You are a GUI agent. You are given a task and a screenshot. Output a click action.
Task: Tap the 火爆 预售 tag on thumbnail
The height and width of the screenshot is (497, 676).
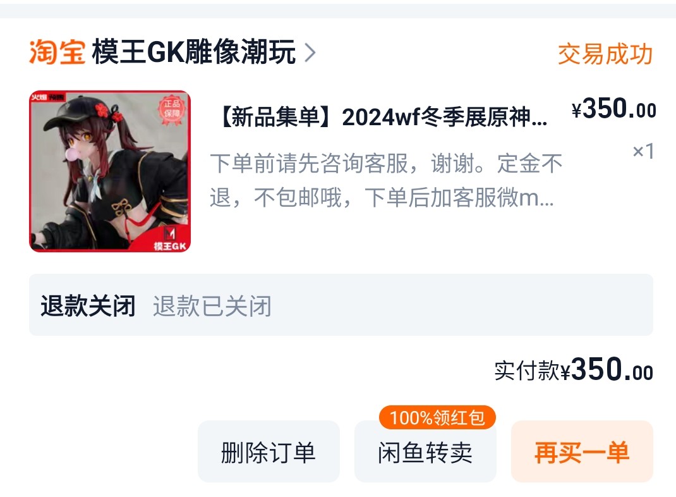(x=47, y=97)
